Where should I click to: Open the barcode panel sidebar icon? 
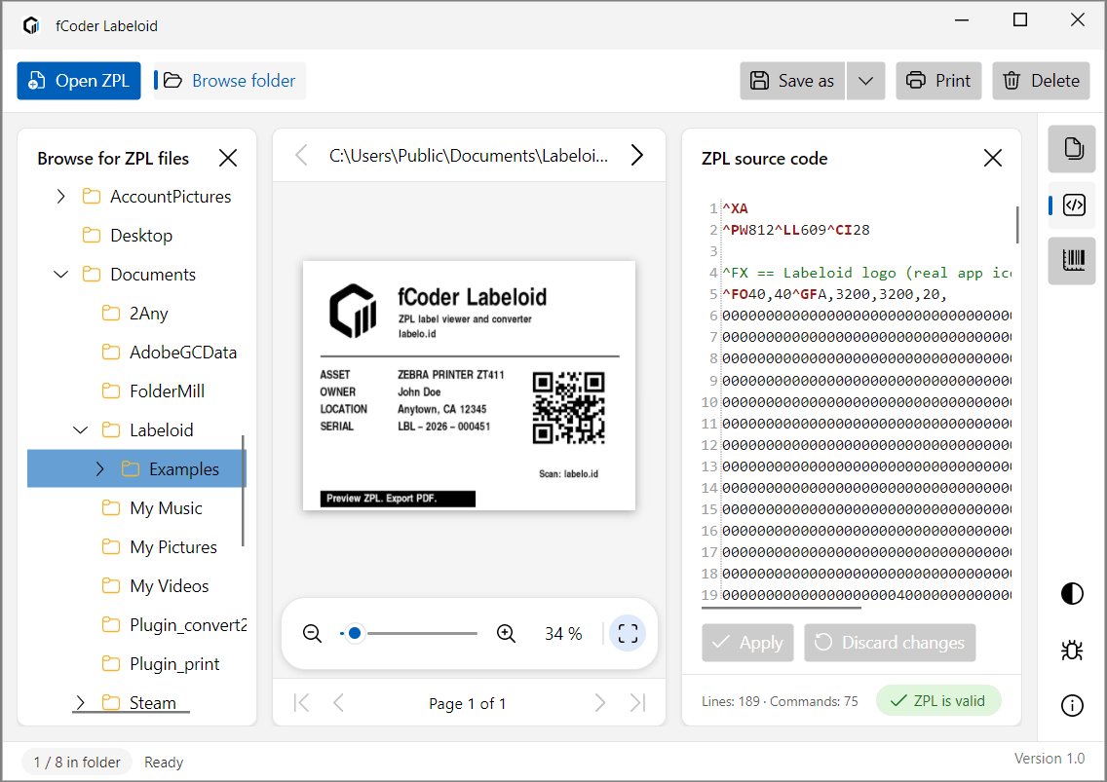[x=1072, y=260]
